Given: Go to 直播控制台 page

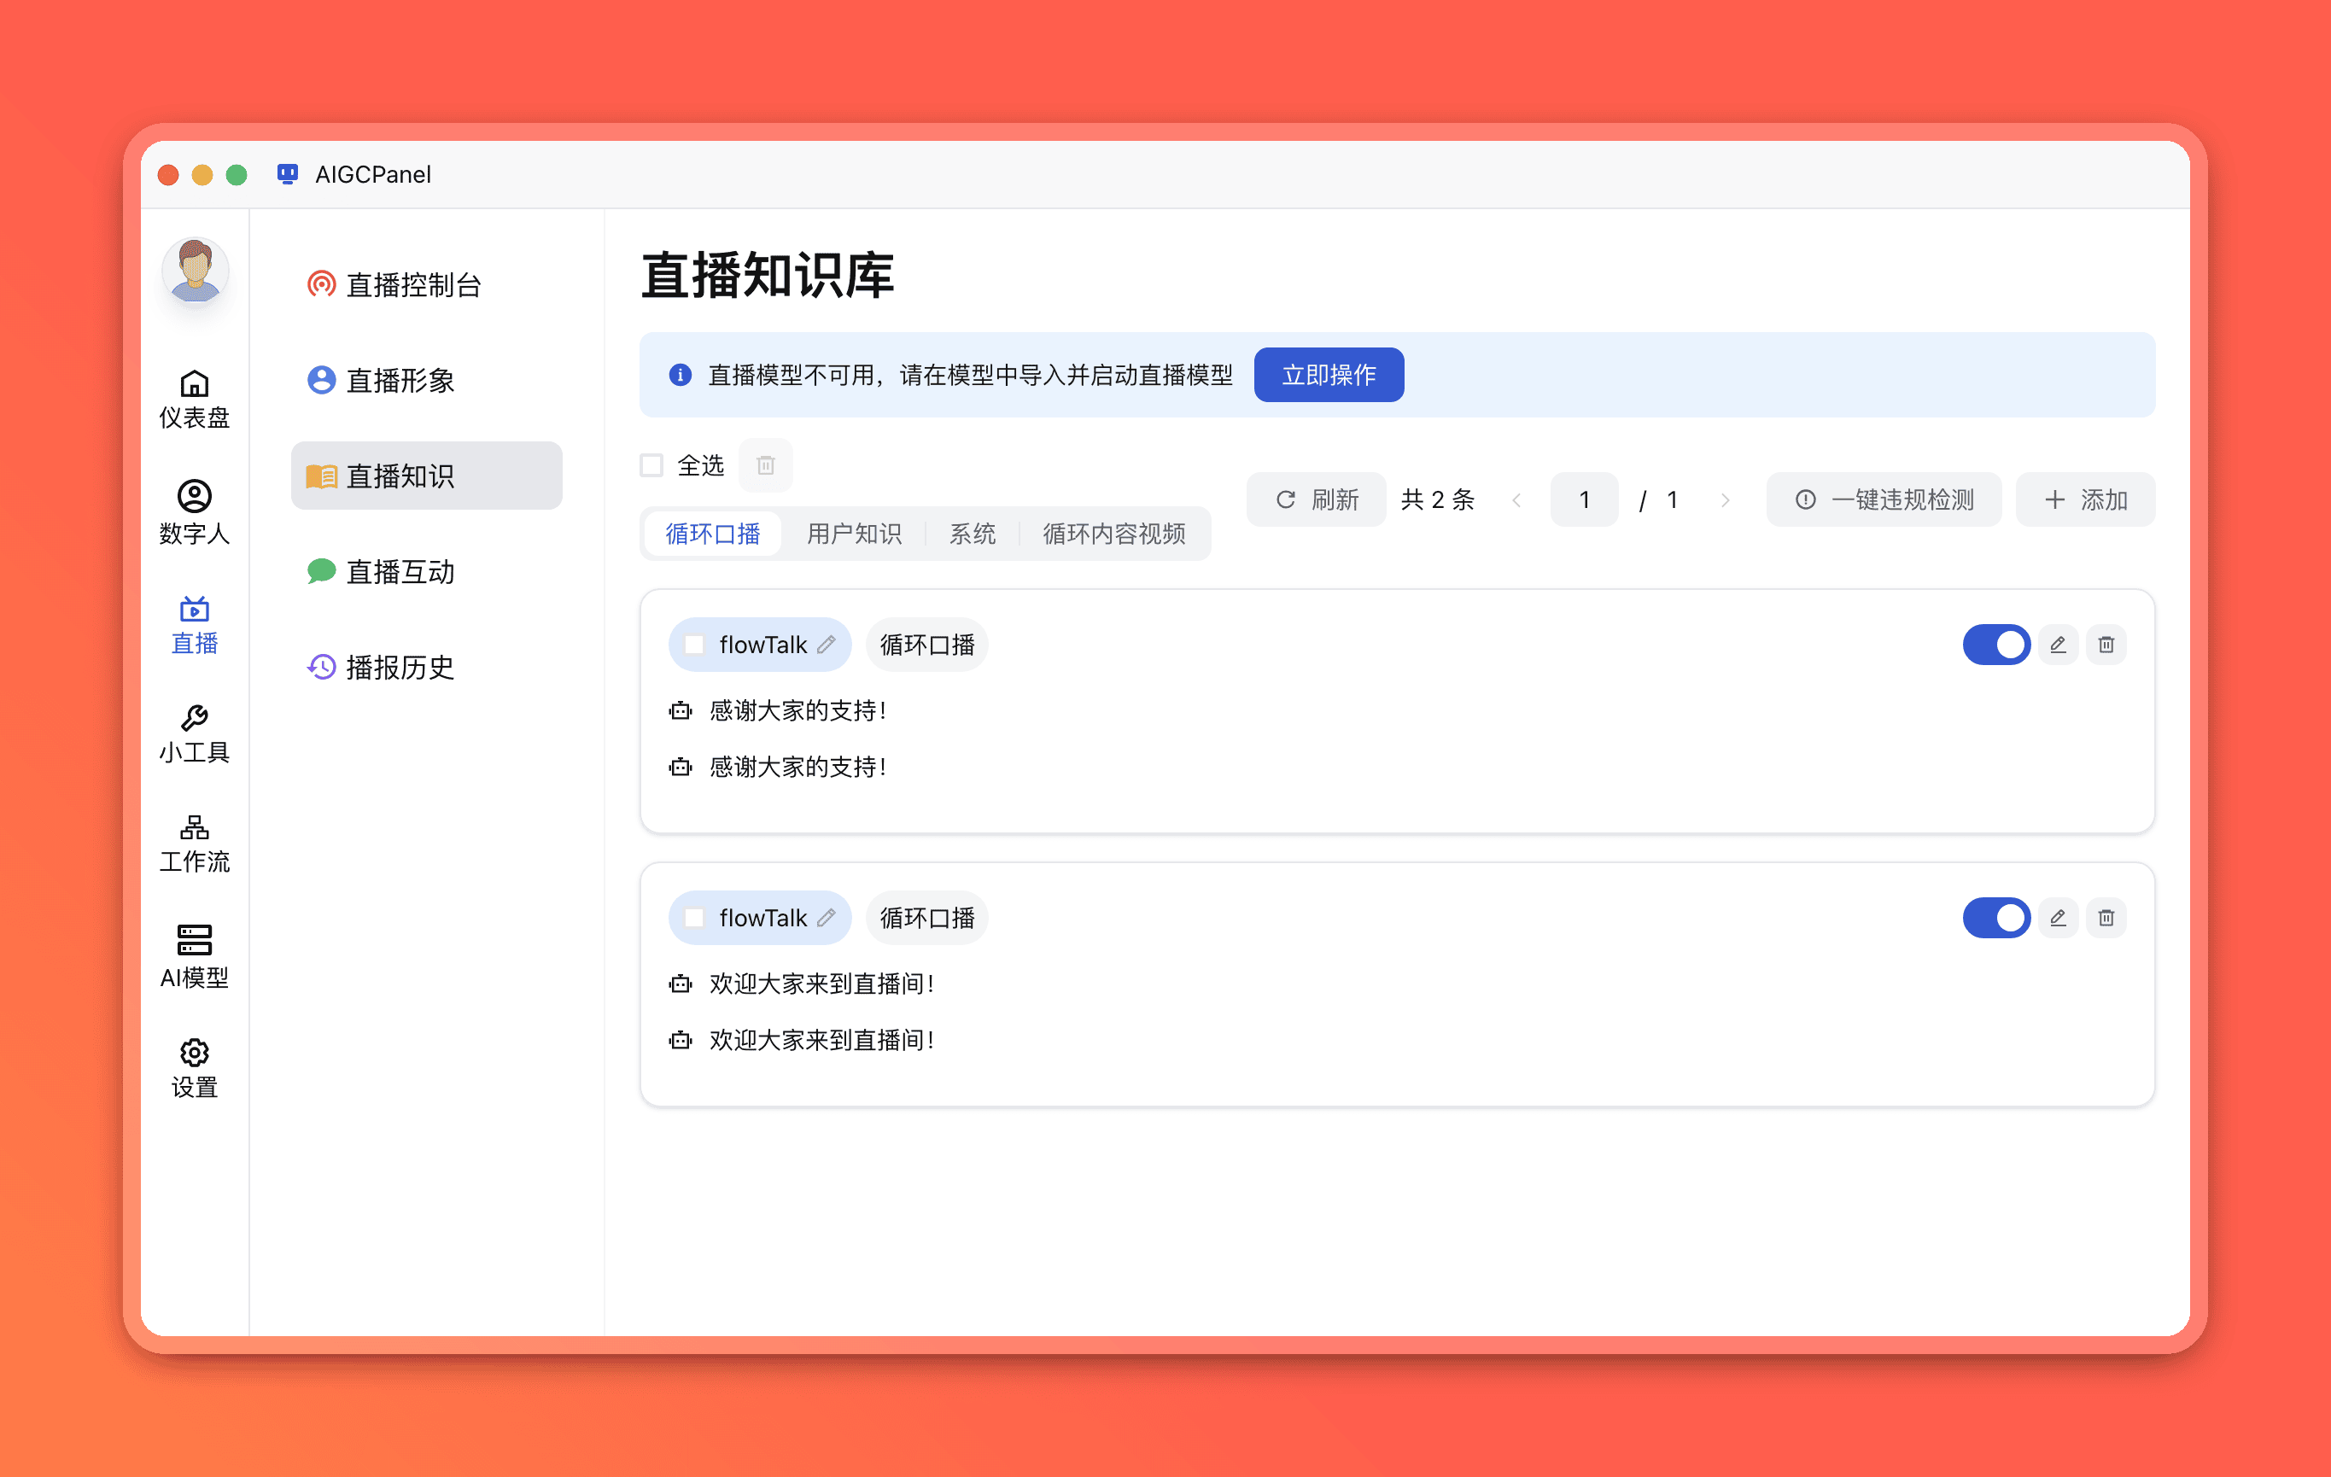Looking at the screenshot, I should (x=426, y=284).
